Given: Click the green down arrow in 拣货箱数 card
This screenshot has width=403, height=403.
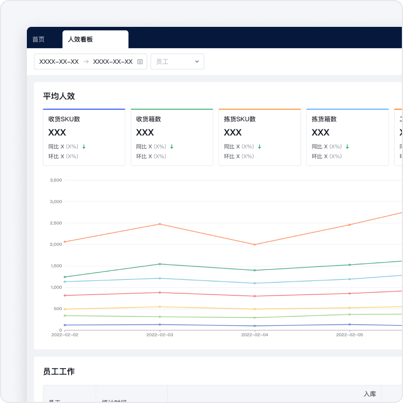Looking at the screenshot, I should point(348,147).
